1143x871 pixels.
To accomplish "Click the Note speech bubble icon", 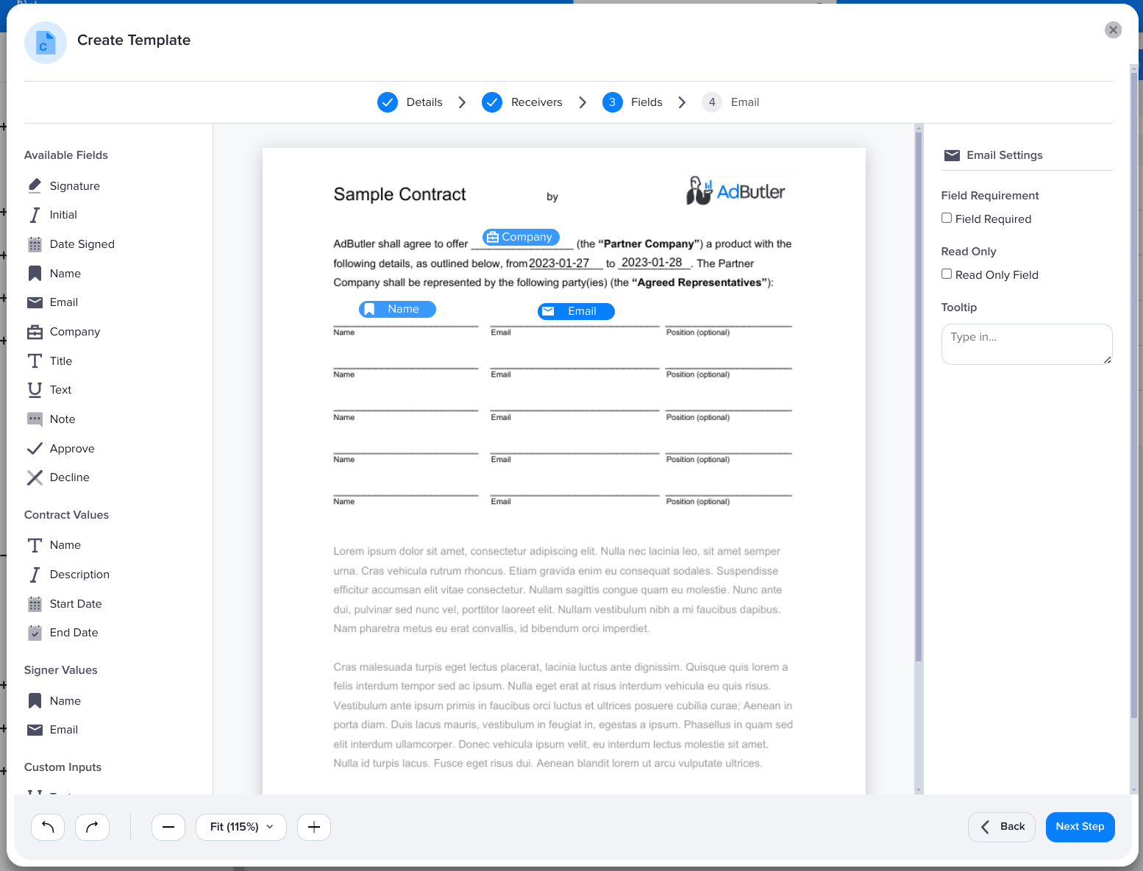I will click(35, 419).
